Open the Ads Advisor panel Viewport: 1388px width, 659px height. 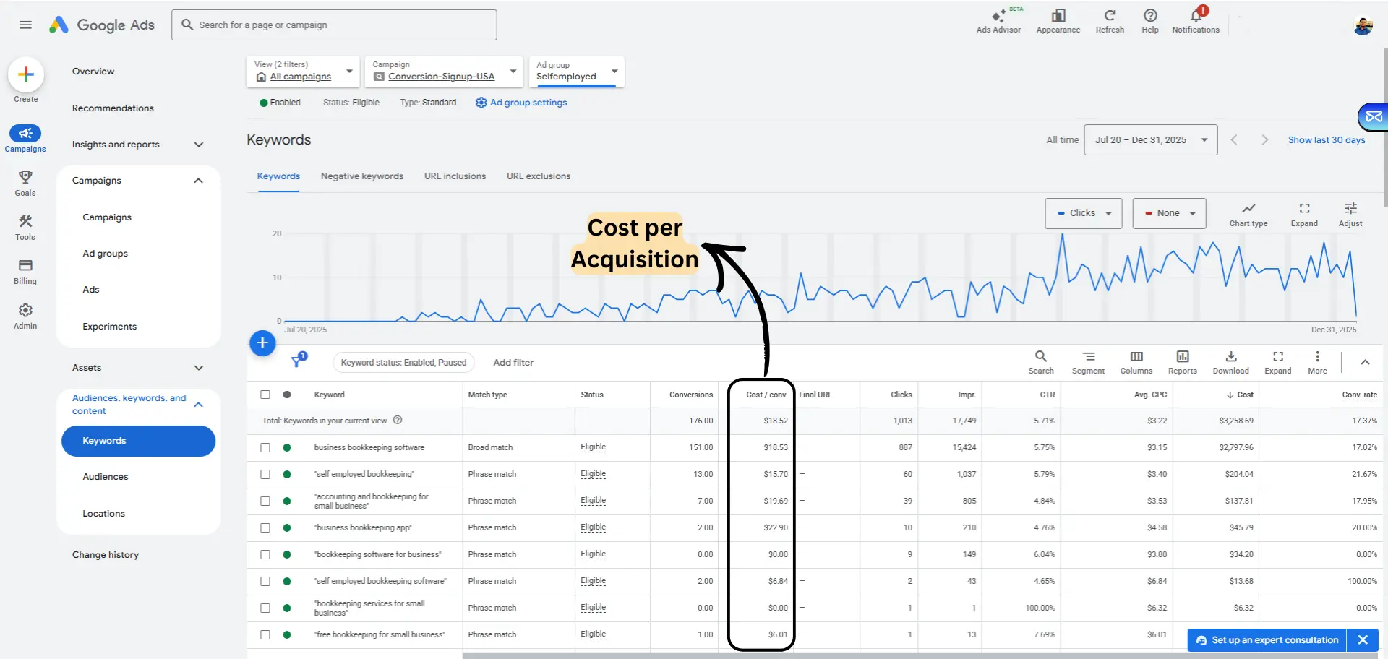click(998, 20)
